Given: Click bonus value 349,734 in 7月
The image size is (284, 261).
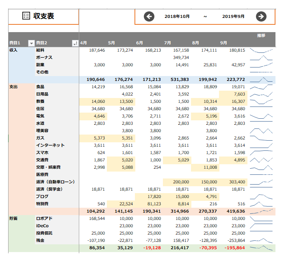Looking at the screenshot, I should [x=181, y=57].
